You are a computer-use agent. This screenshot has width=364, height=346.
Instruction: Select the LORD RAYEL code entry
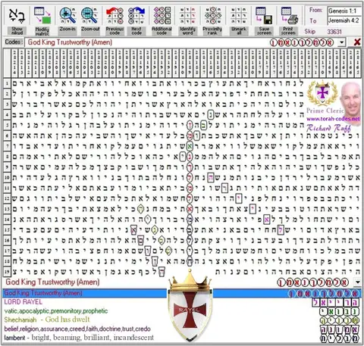24,302
